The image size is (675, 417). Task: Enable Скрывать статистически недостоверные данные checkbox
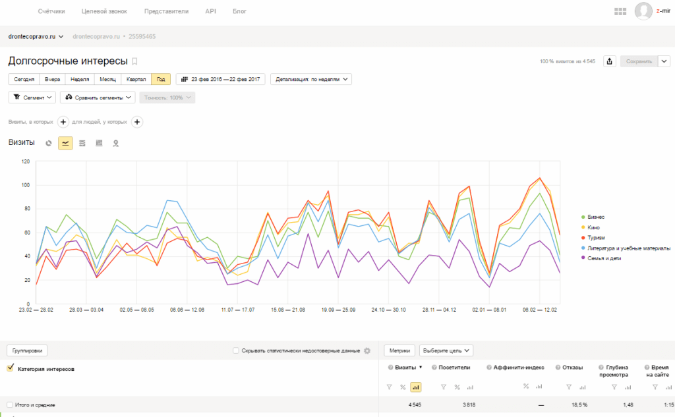pyautogui.click(x=236, y=351)
